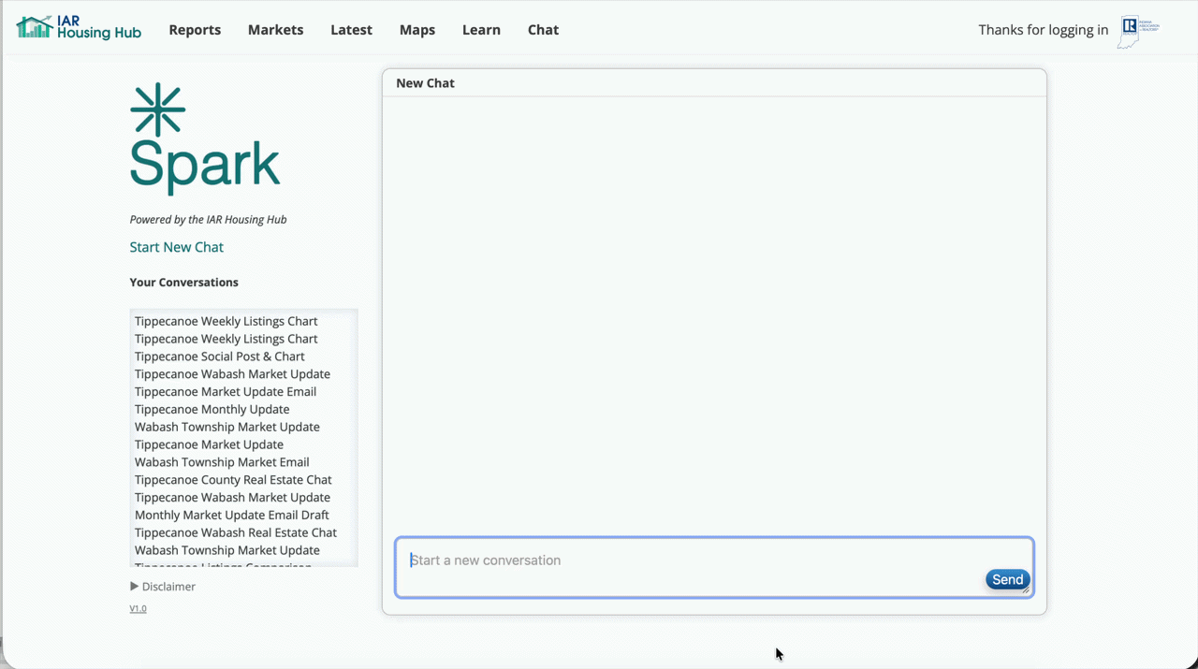Open the Learn section
Viewport: 1198px width, 669px height.
tap(481, 30)
